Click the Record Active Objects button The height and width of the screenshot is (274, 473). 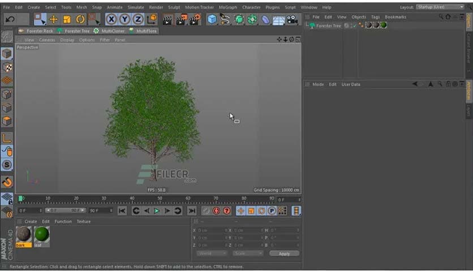(206, 211)
